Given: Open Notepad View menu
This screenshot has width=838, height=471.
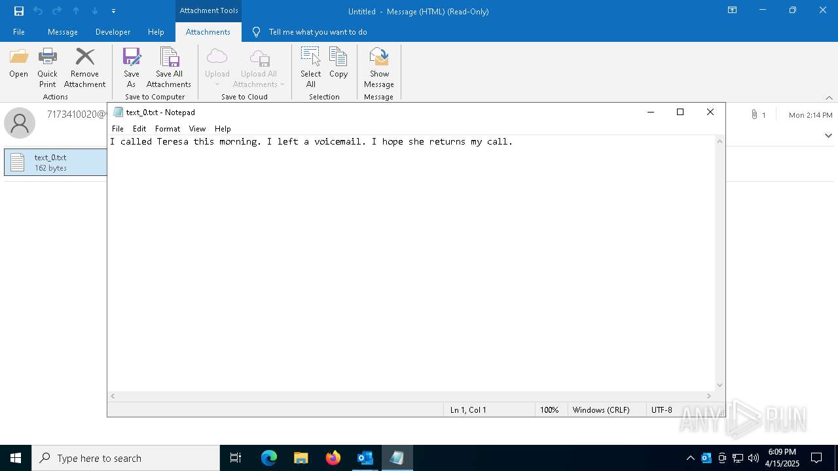Looking at the screenshot, I should 197,129.
